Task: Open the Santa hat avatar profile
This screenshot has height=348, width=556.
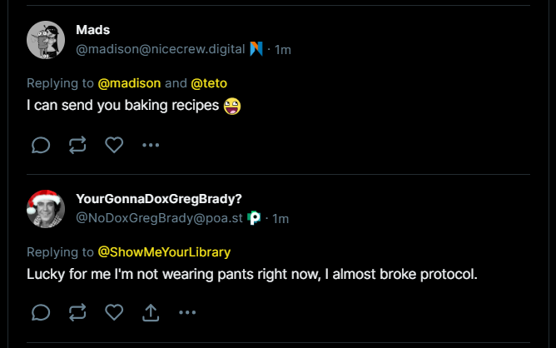Action: coord(46,208)
